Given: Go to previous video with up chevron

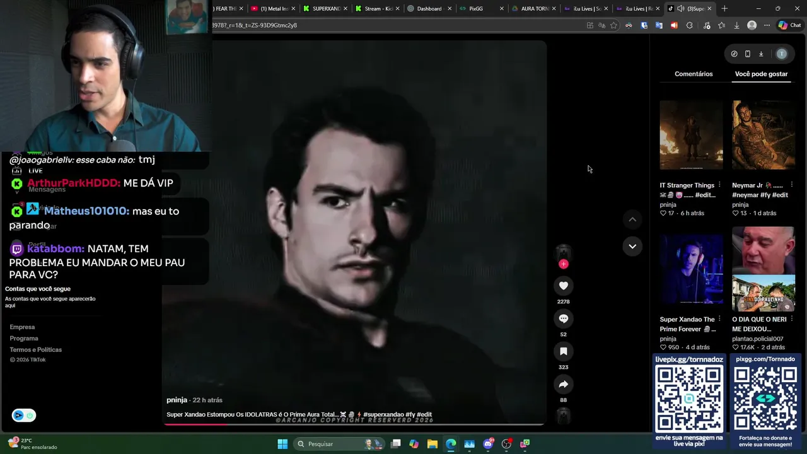Looking at the screenshot, I should point(632,219).
